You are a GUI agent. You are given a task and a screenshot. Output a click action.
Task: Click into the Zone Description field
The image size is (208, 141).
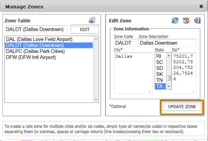point(167,43)
